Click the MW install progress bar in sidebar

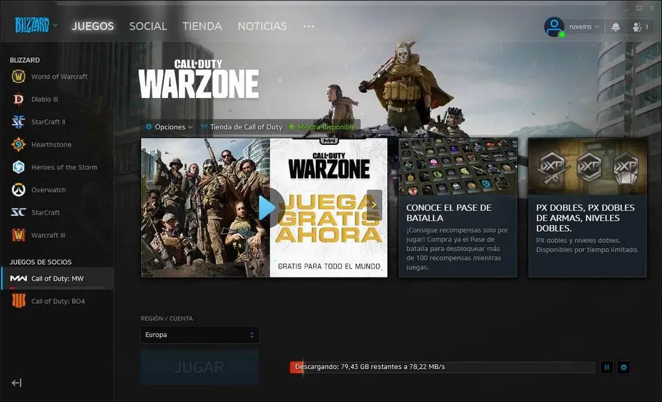57,288
